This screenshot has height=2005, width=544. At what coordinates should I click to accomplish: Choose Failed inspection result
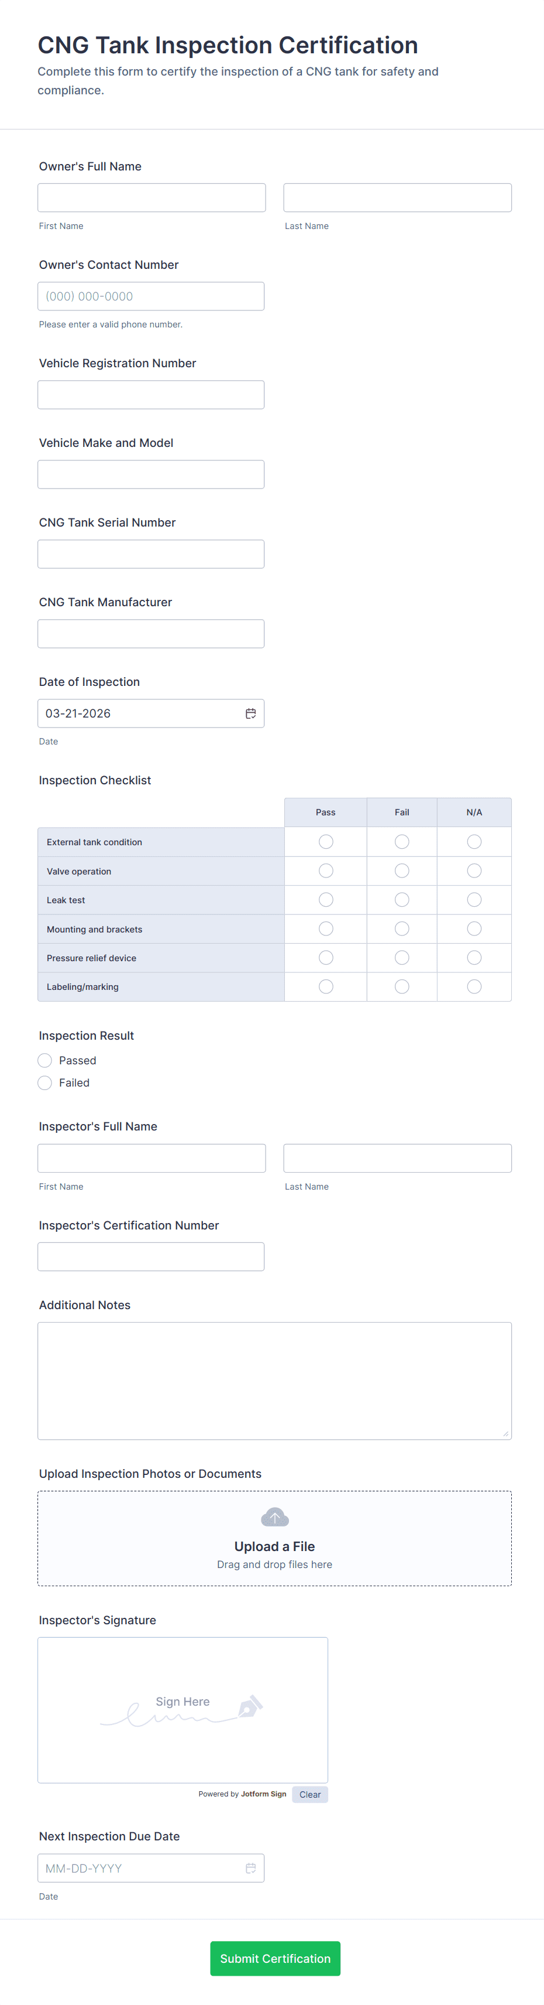pos(45,1082)
